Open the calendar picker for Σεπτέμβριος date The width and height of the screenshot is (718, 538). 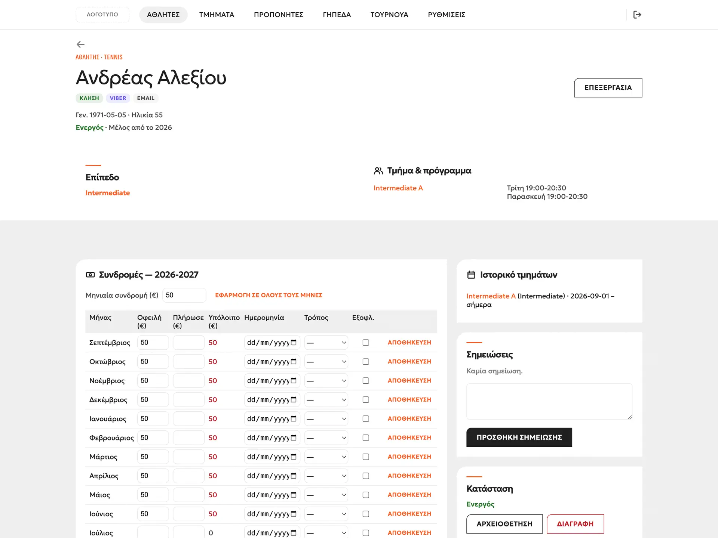pos(294,343)
